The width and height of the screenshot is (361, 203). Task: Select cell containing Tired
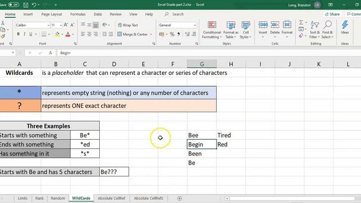pos(231,135)
